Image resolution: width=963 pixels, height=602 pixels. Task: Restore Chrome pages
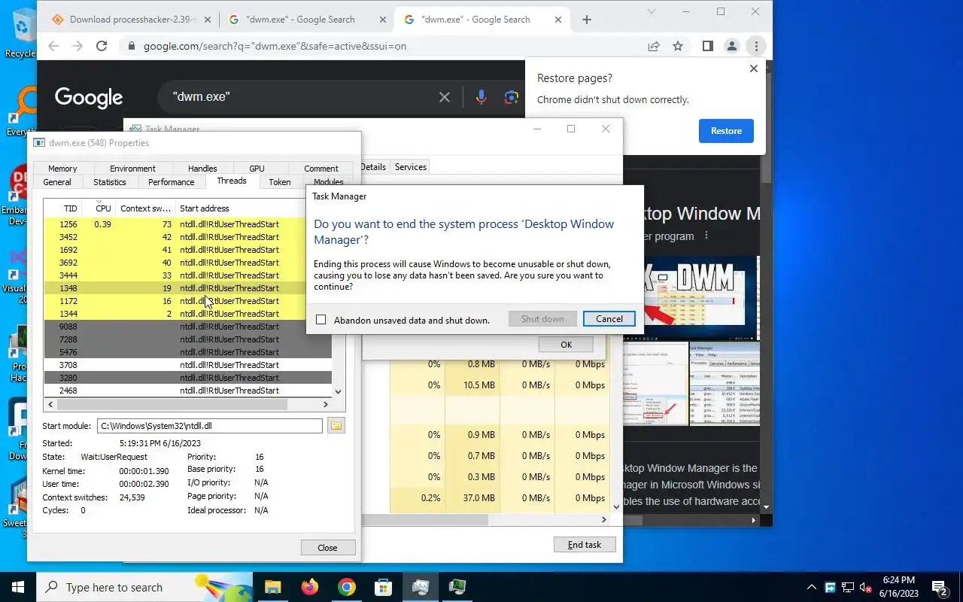[x=726, y=131]
